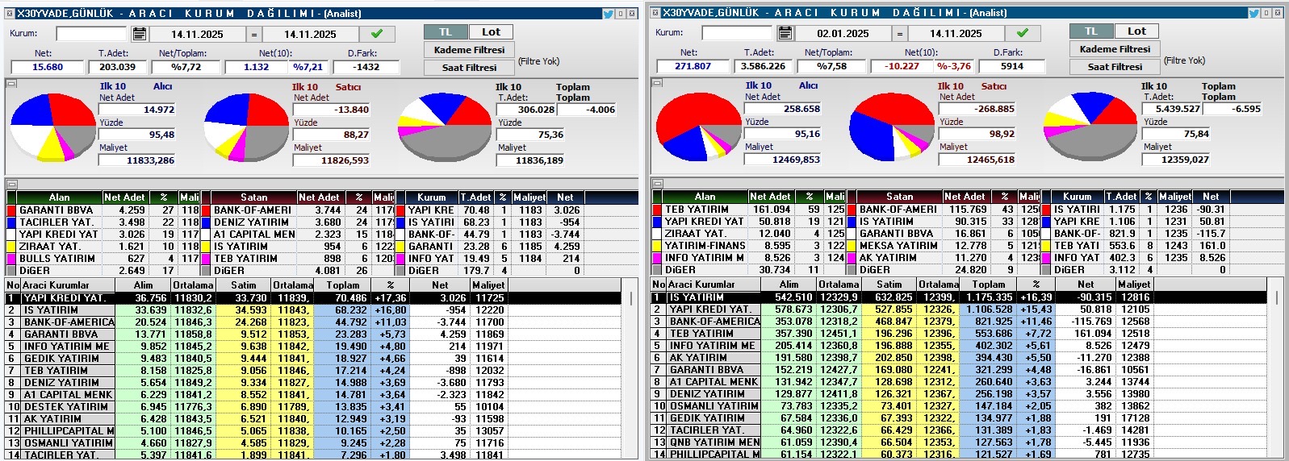
Task: Click Twitter bird icon in left title bar
Action: coord(608,14)
